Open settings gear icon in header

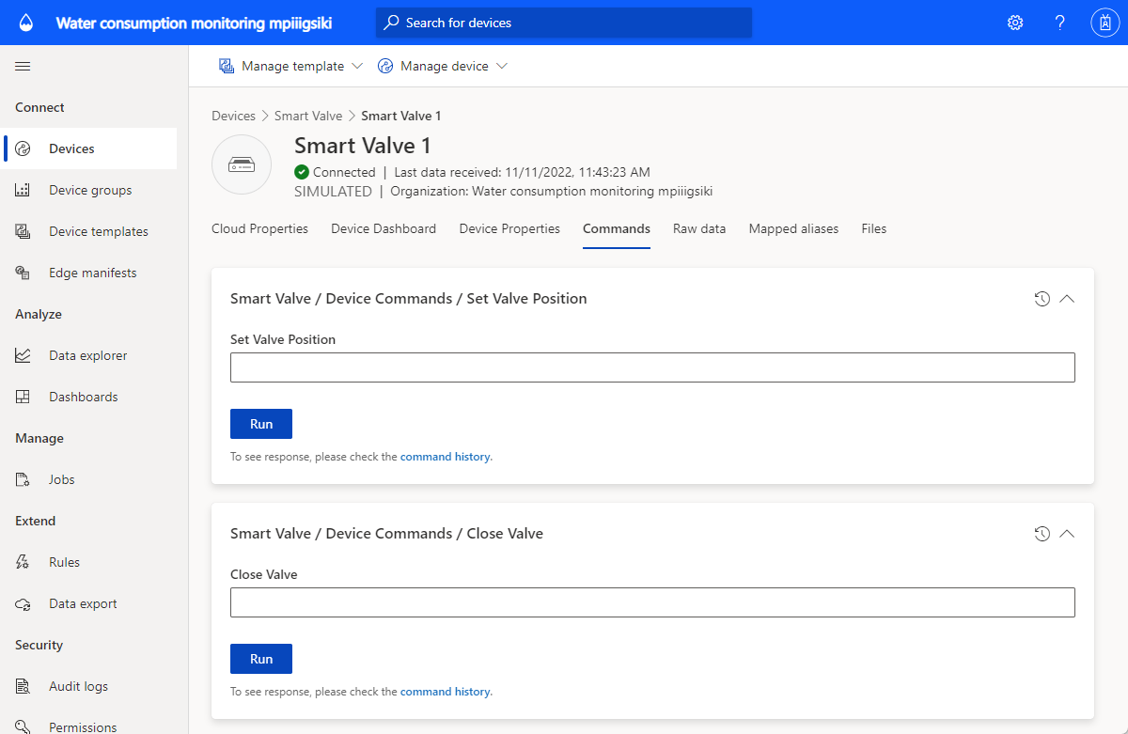click(x=1015, y=23)
